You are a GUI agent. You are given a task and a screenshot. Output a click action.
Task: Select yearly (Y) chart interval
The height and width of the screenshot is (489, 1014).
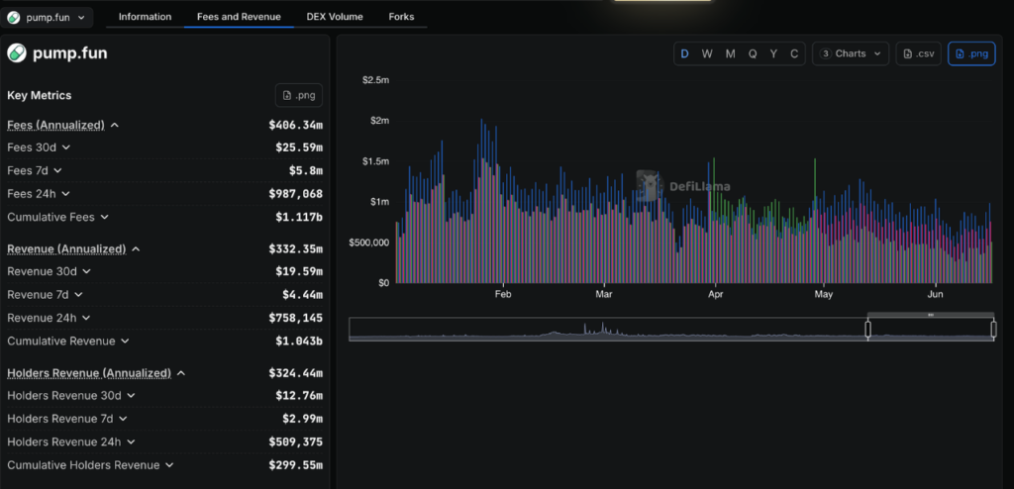[773, 53]
